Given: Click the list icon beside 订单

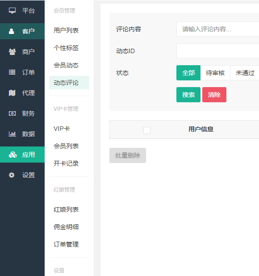Looking at the screenshot, I should tap(12, 72).
